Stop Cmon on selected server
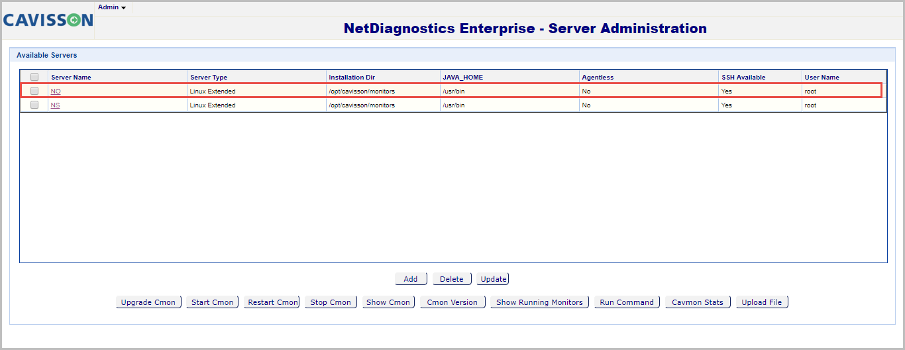Screen dimensions: 905x350 tap(331, 302)
